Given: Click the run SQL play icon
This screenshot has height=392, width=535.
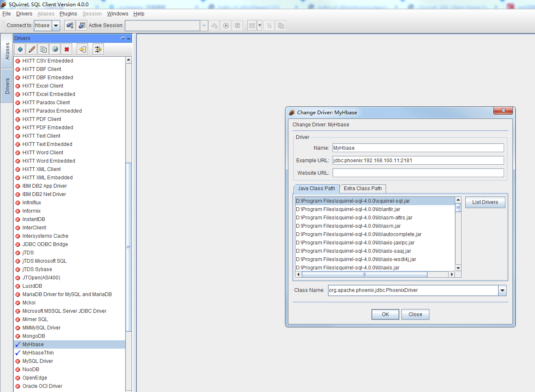Looking at the screenshot, I should (x=226, y=25).
